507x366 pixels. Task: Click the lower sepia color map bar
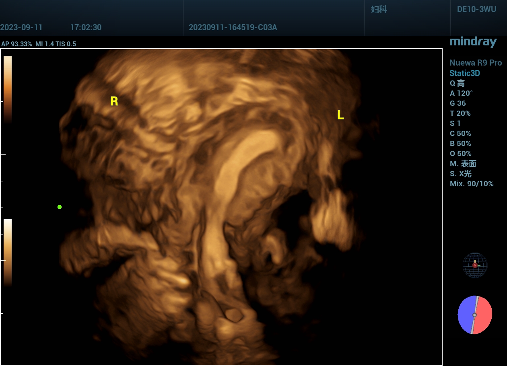(x=8, y=252)
